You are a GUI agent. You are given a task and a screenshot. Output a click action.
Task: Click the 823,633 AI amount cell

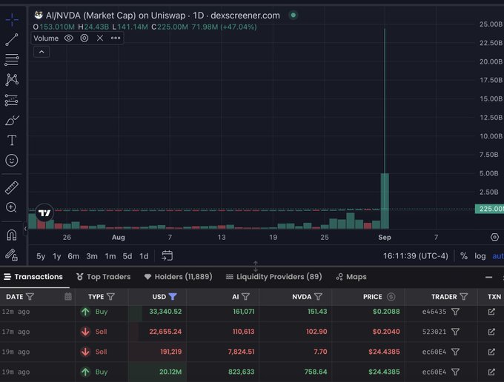click(x=241, y=372)
